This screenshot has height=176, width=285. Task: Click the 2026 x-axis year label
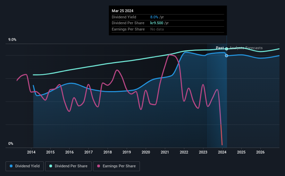[260, 152]
